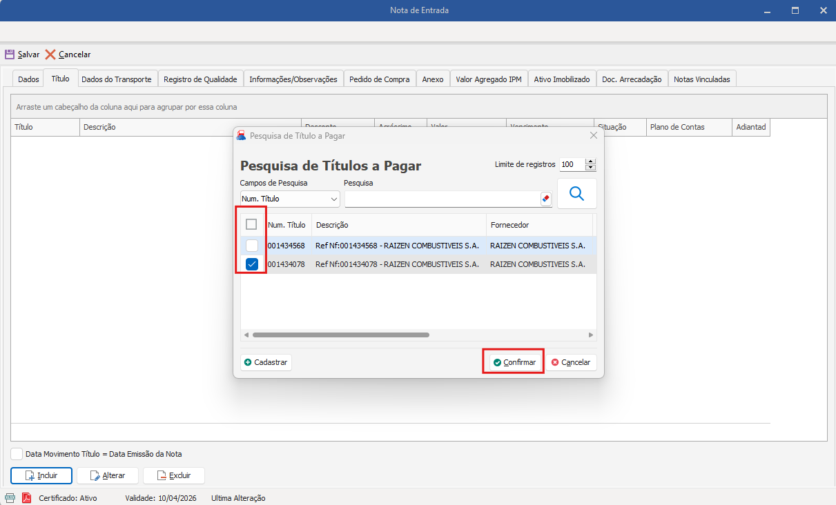The image size is (836, 505).
Task: Check the select-all checkbox in grid header
Action: pyautogui.click(x=251, y=224)
